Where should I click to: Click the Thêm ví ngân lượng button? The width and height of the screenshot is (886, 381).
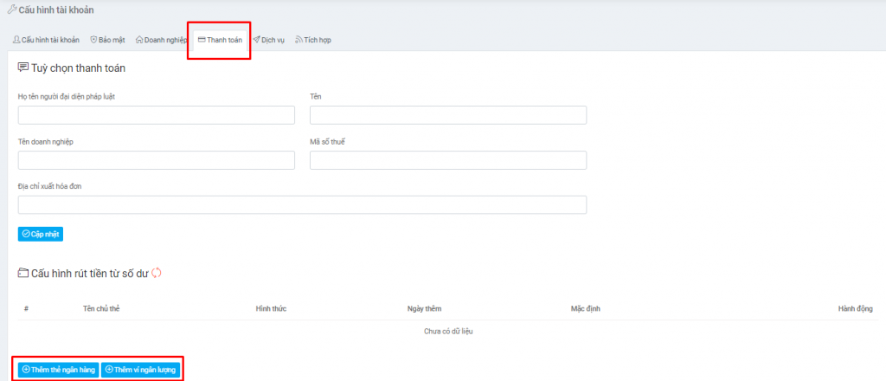(x=141, y=370)
